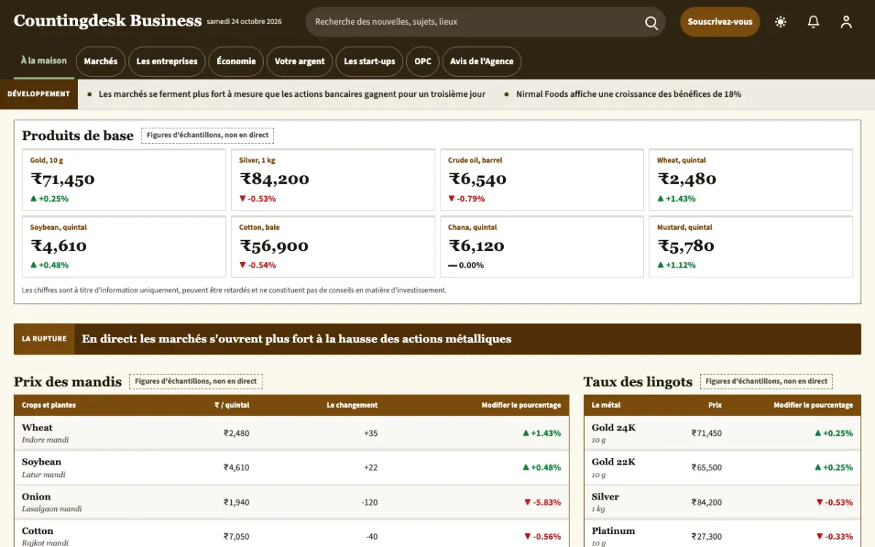Select the Les start-ups tab

[370, 61]
